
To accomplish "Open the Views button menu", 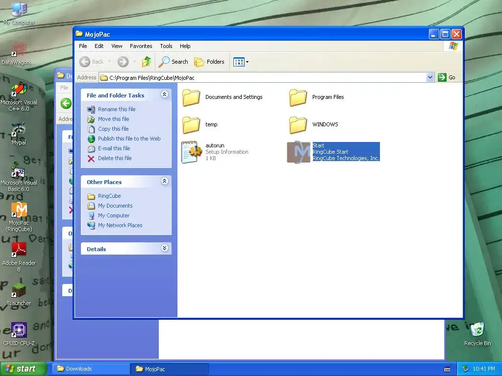I will pos(241,62).
